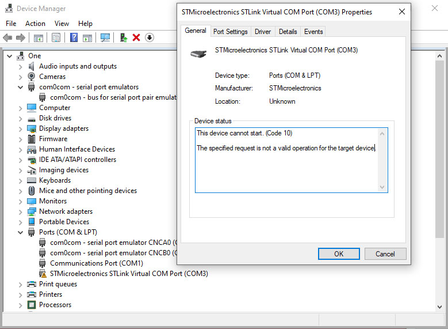
Task: Click inside the Device status text box
Action: 286,160
